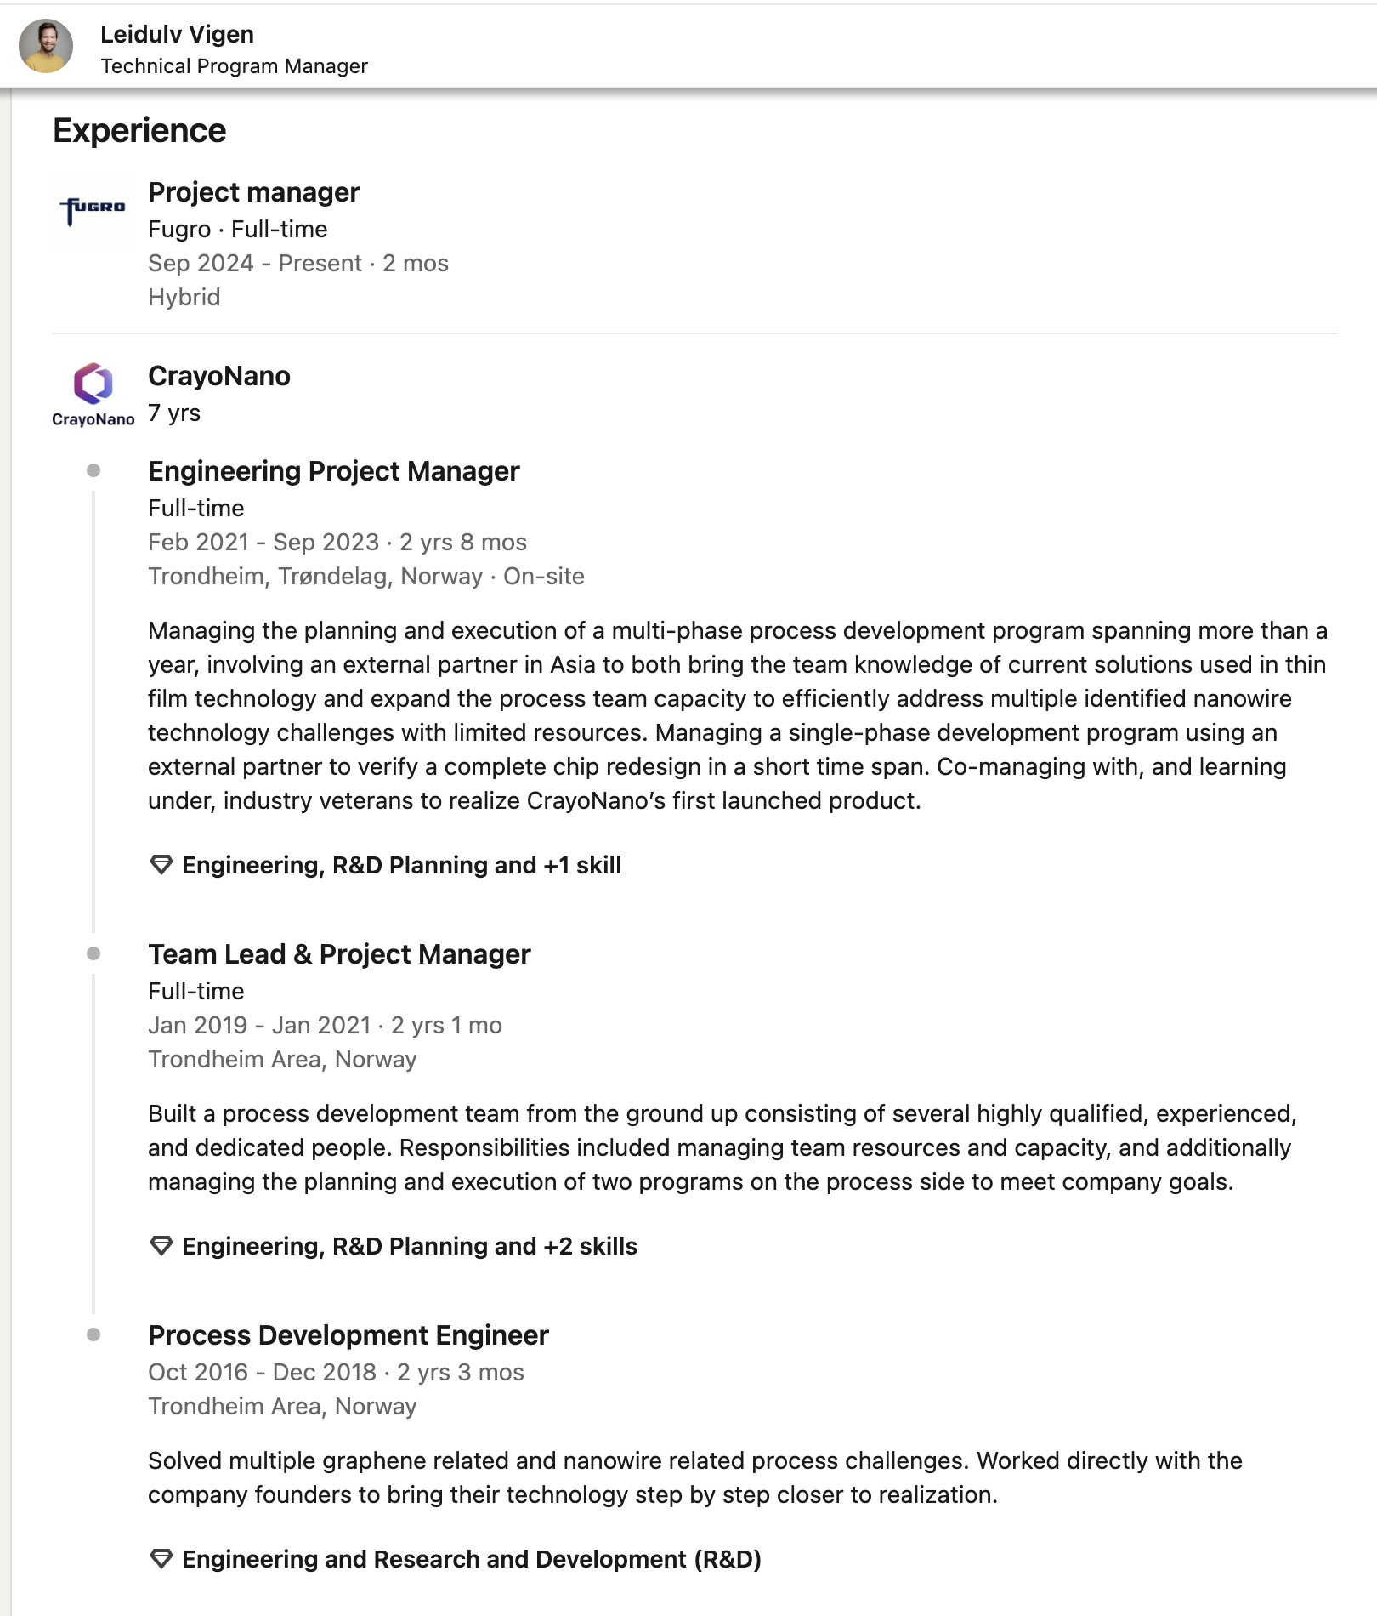1377x1616 pixels.
Task: Select the Team Lead & Project Manager title
Action: (339, 954)
